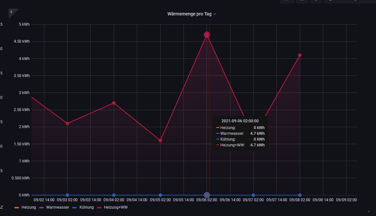Toggle the Kühlung series in the legend
Viewport: 376px width, 216px height.
(86, 207)
